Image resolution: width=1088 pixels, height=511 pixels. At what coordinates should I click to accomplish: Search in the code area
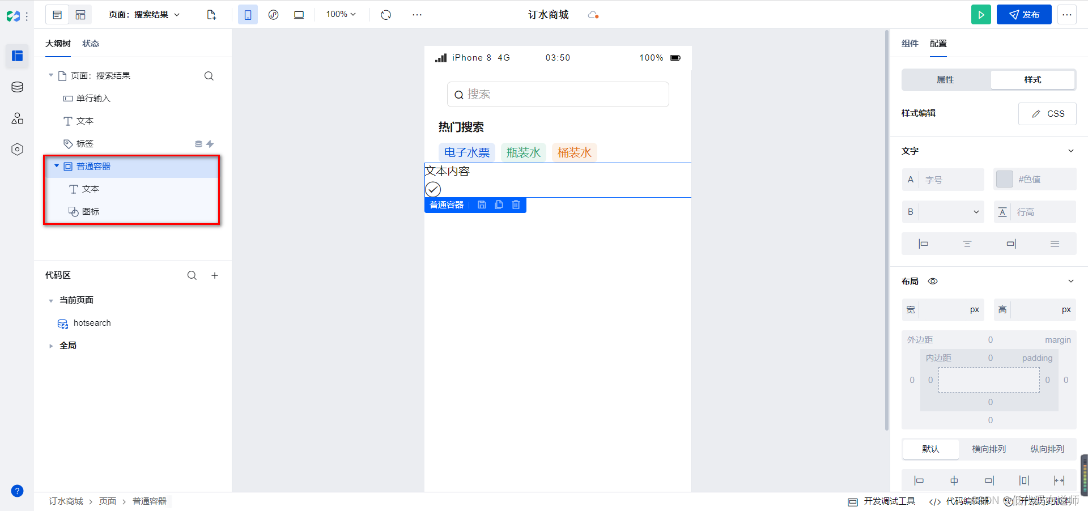[192, 275]
